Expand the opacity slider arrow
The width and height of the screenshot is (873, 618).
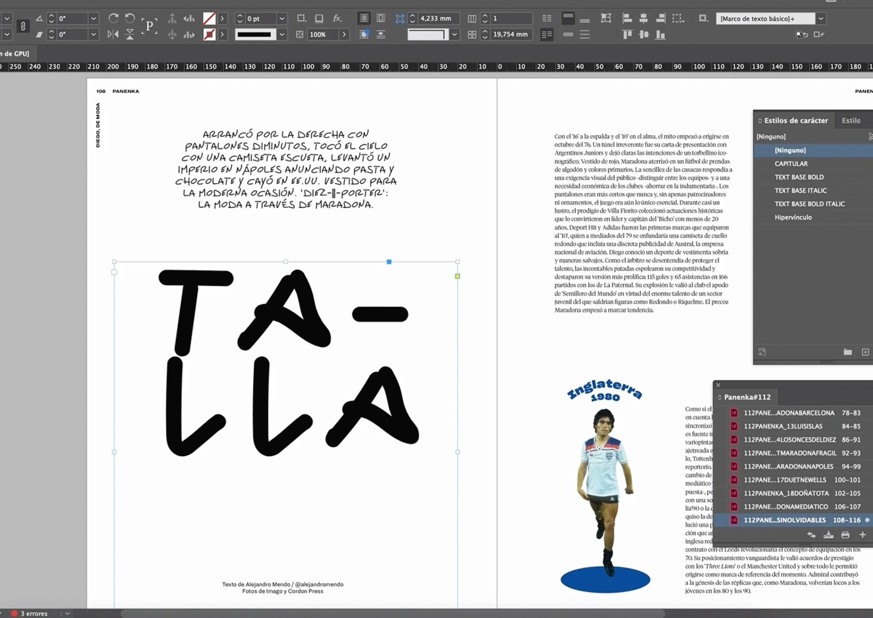(x=344, y=35)
